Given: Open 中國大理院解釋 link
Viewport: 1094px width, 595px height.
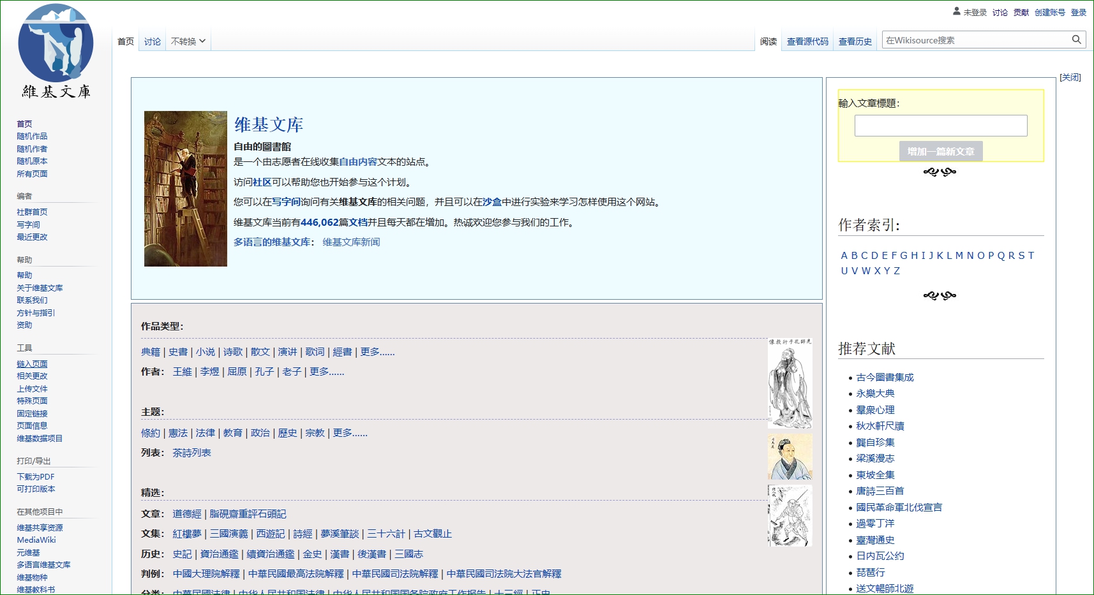Looking at the screenshot, I should pos(206,573).
